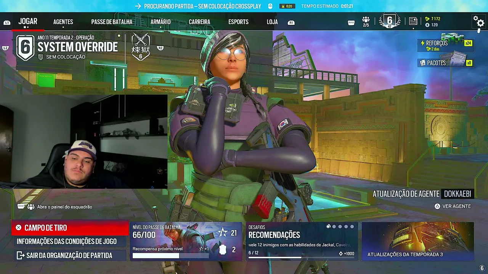
Task: Cancel matchmaking via CAMPO DE TIRO button
Action: [70, 228]
